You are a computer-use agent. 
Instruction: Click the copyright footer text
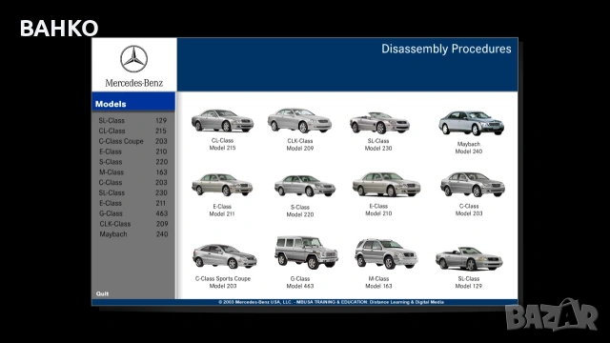(331, 302)
